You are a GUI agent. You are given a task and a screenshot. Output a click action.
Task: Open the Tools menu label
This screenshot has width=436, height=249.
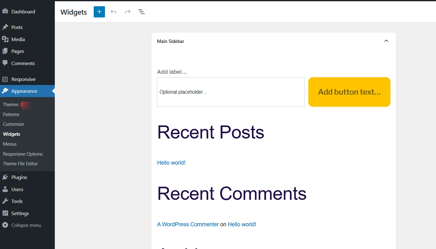pos(17,201)
